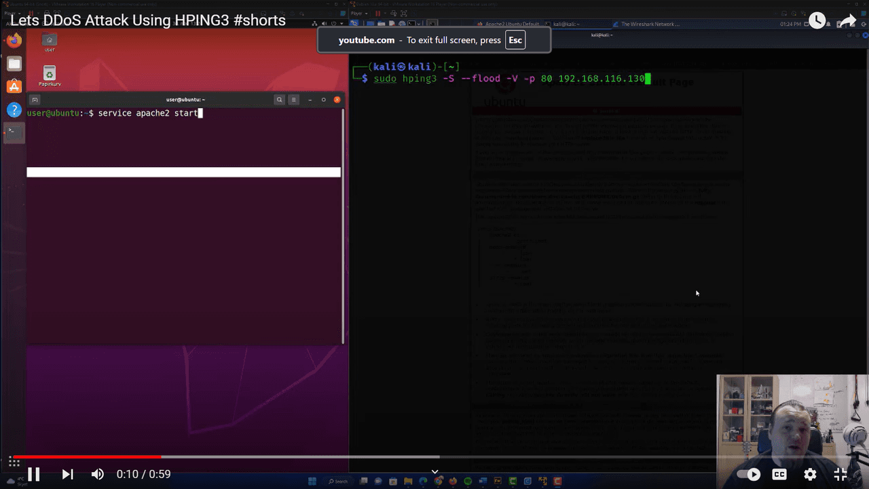The height and width of the screenshot is (489, 869).
Task: Open Files in the Ubuntu dock
Action: [x=14, y=64]
